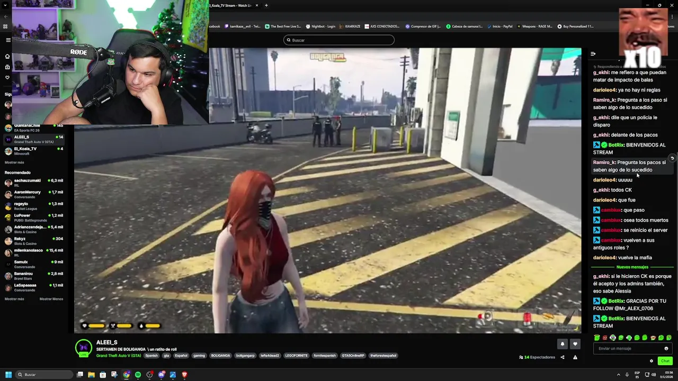Open Rakyz recommended channel
The height and width of the screenshot is (381, 678).
[x=34, y=241]
